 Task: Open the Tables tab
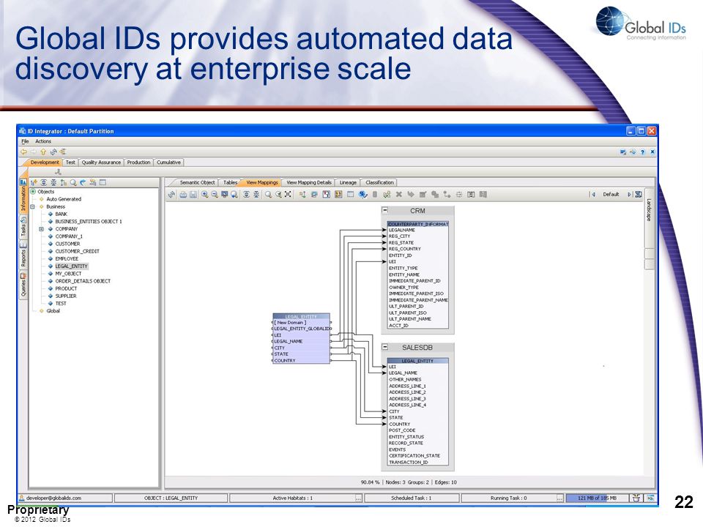pos(231,182)
